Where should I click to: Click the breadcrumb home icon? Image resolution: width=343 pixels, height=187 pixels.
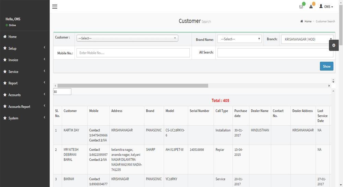[301, 21]
